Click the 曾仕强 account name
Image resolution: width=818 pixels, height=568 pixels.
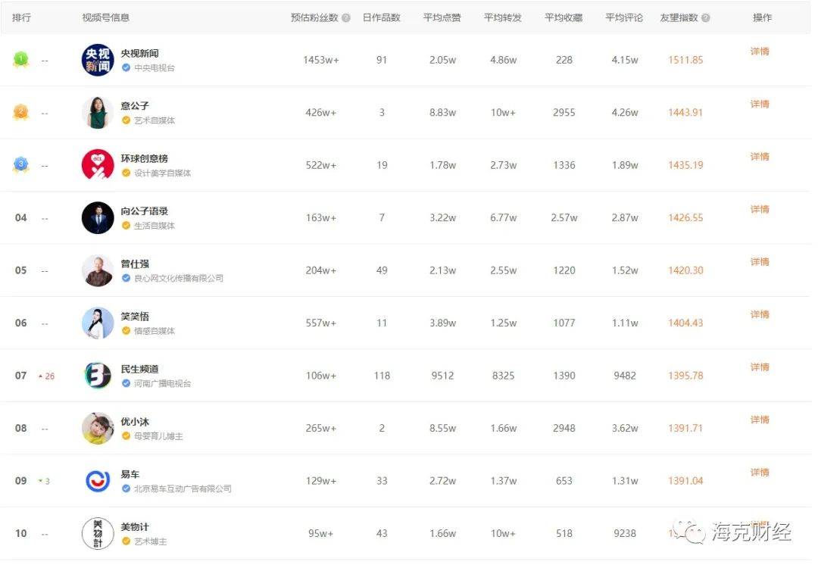(135, 264)
